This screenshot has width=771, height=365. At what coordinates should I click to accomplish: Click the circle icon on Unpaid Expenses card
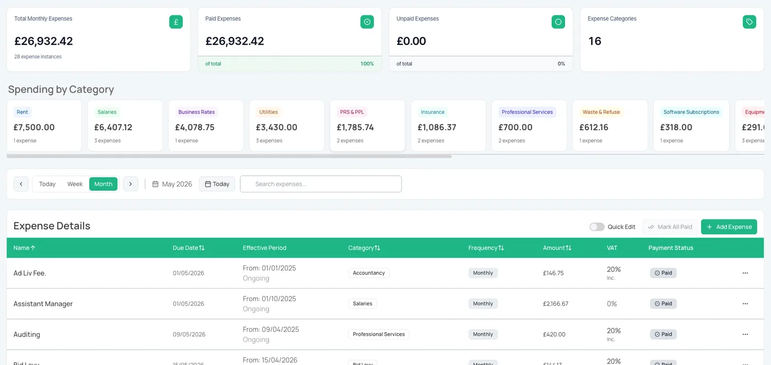558,22
